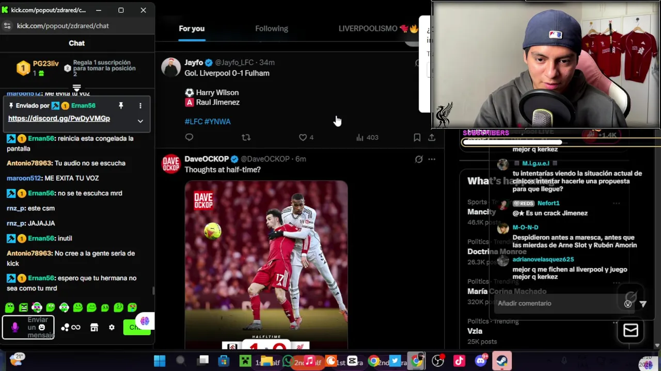The width and height of the screenshot is (661, 371).
Task: Open the discord.gg/PwDyVMGp link
Action: point(59,119)
